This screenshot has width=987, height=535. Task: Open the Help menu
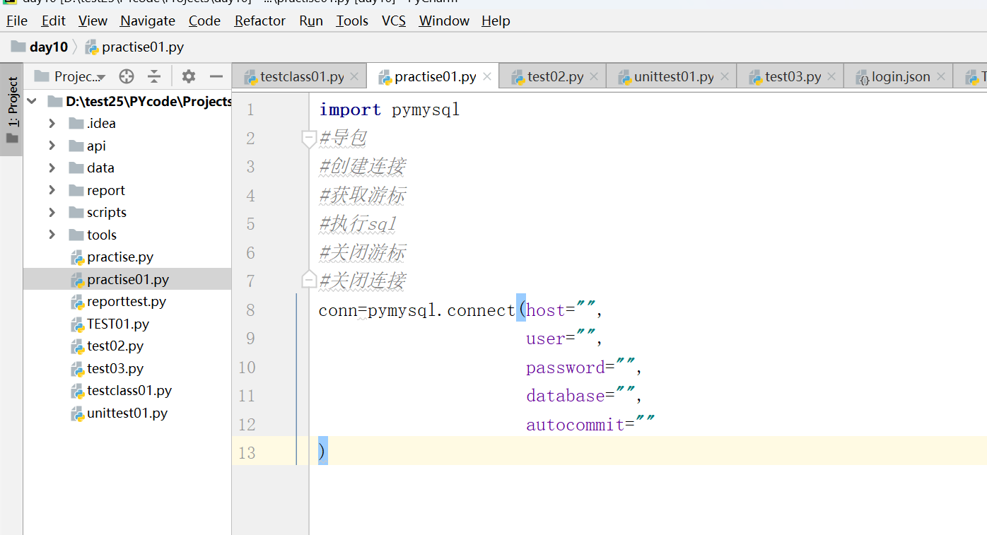pos(496,20)
